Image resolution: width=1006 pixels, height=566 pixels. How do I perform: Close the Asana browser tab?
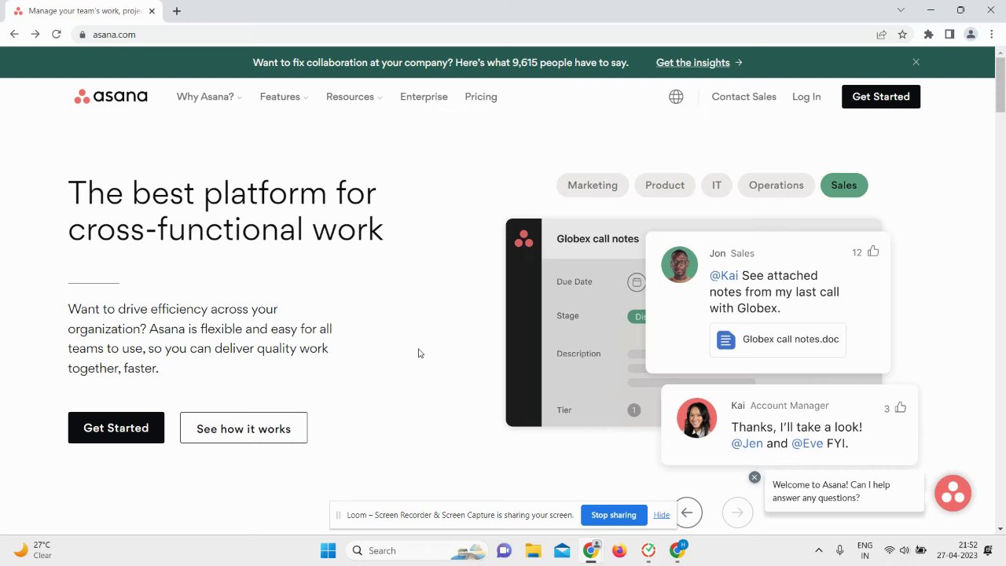152,11
